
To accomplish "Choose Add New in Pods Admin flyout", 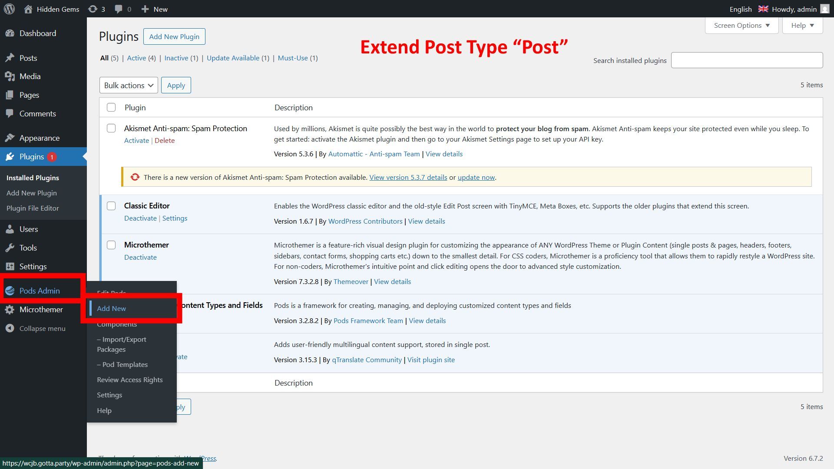I will (x=111, y=308).
